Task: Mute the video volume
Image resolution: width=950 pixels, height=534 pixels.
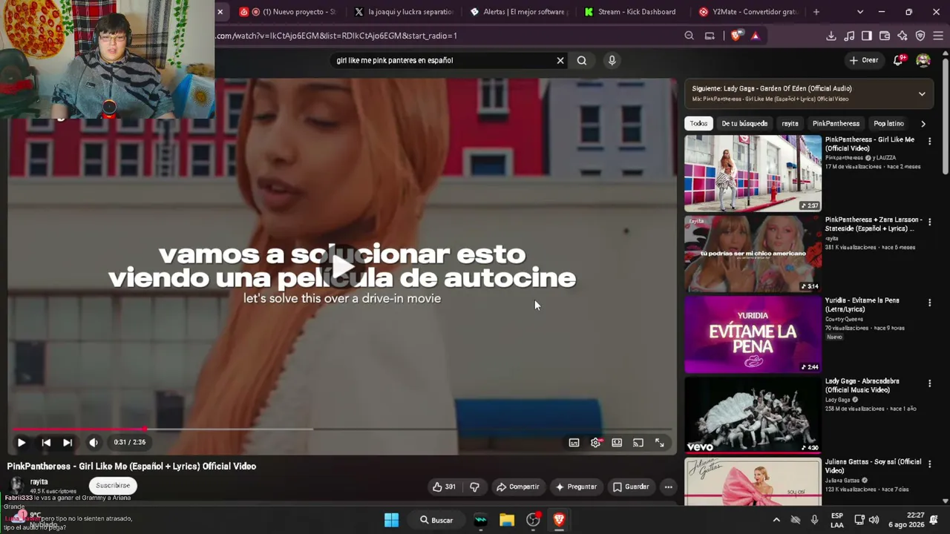Action: pos(94,443)
